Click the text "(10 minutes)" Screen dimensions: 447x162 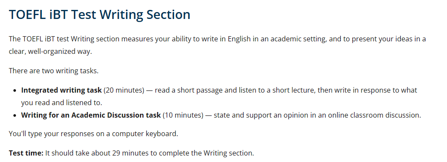point(183,115)
